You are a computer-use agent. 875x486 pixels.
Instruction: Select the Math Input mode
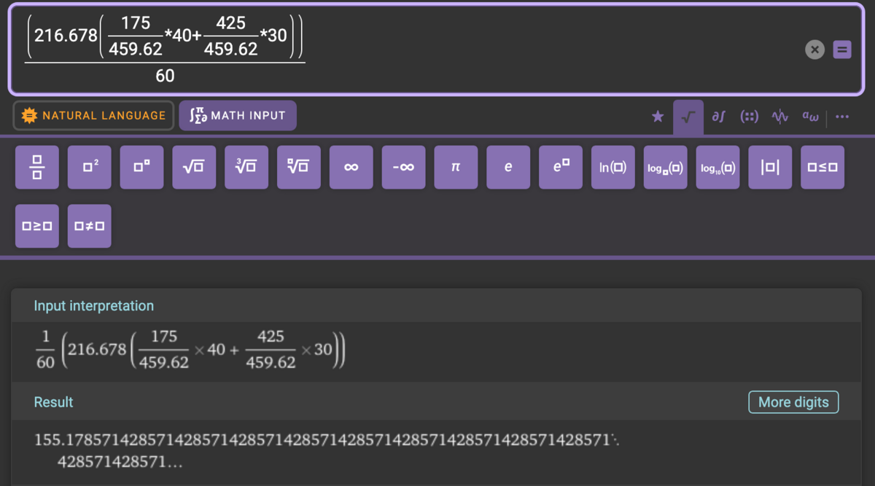coord(238,115)
